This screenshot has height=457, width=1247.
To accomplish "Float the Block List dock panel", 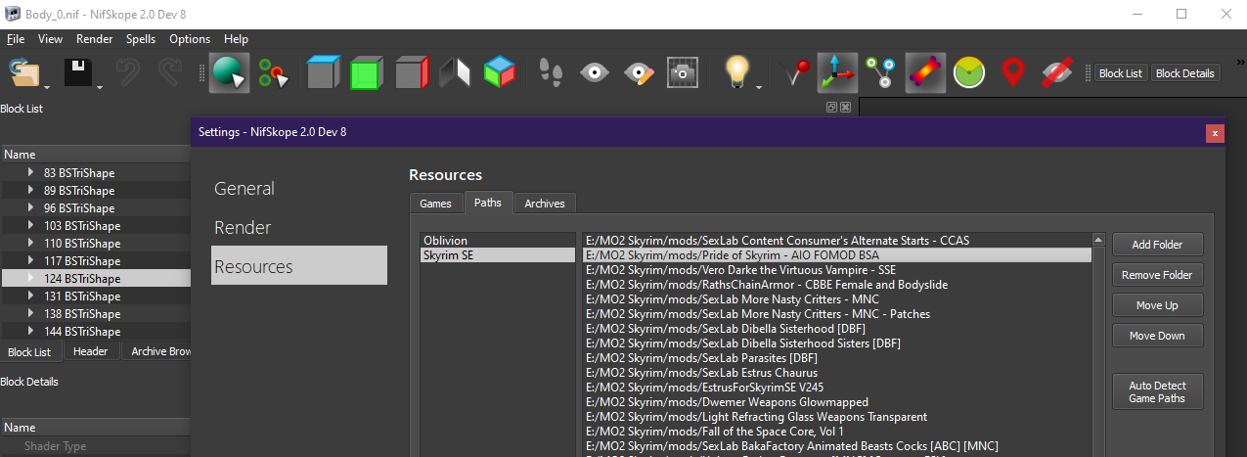I will (831, 107).
